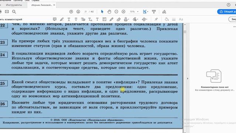Click the document vertical scrollbar thumb
The width and height of the screenshot is (236, 133).
[185, 32]
